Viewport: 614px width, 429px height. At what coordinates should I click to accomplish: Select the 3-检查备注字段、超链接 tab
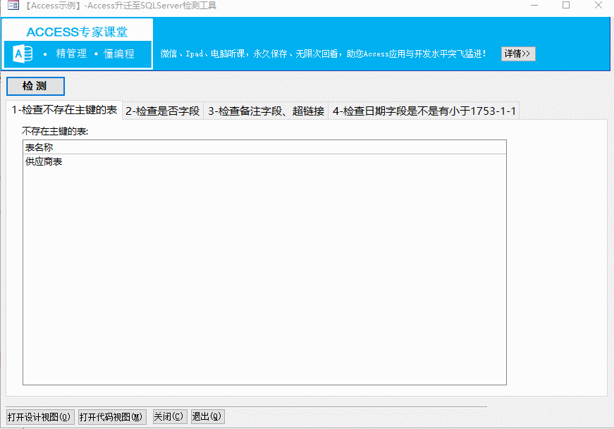tap(266, 111)
